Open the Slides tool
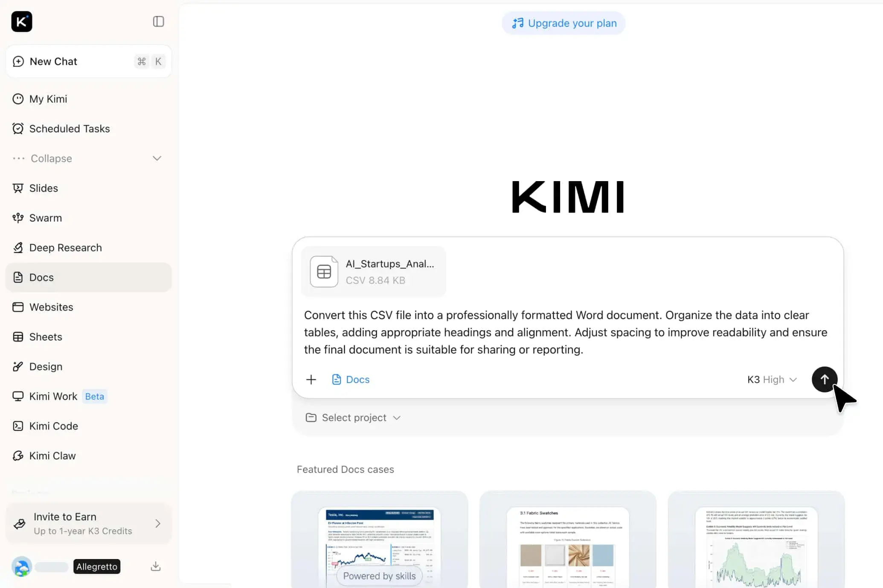 click(x=89, y=188)
